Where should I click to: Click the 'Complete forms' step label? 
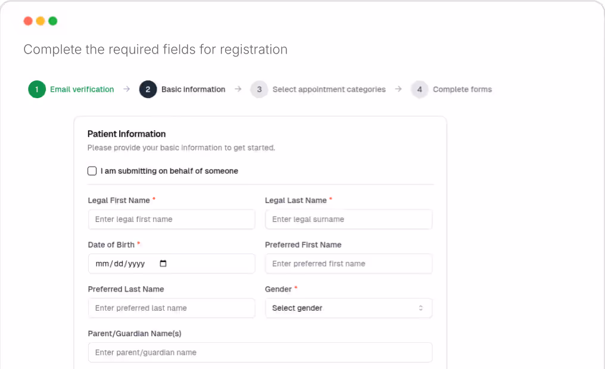click(462, 89)
